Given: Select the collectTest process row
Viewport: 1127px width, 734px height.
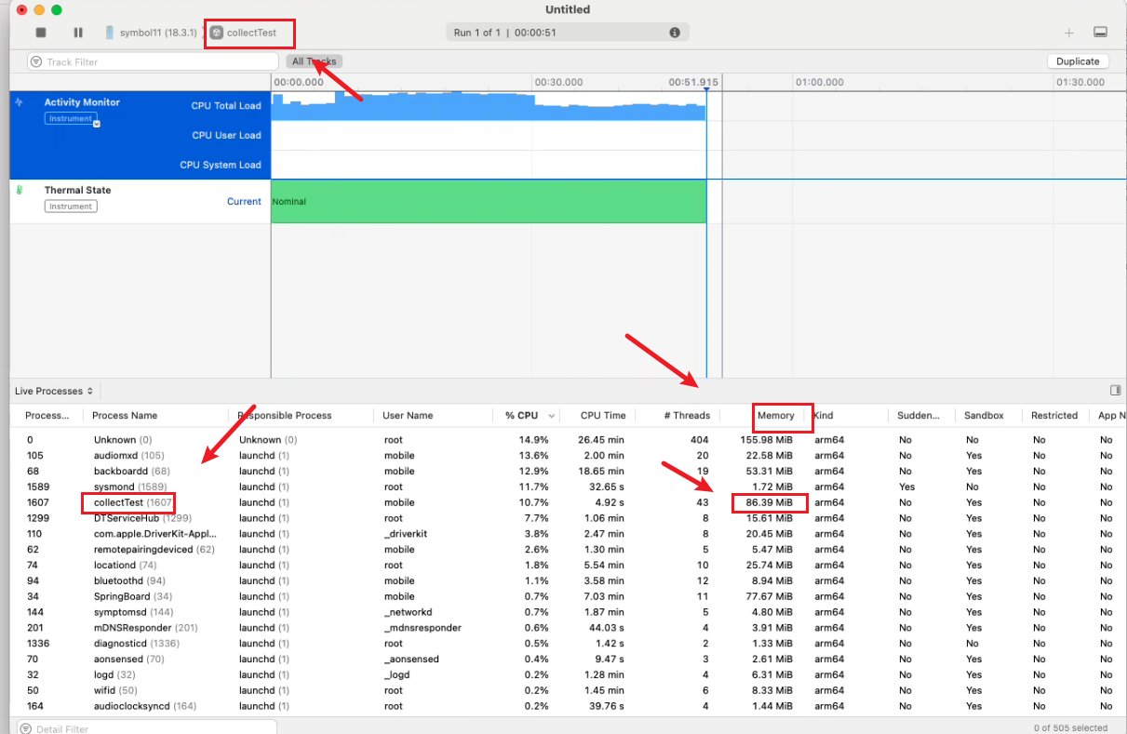Looking at the screenshot, I should 132,502.
